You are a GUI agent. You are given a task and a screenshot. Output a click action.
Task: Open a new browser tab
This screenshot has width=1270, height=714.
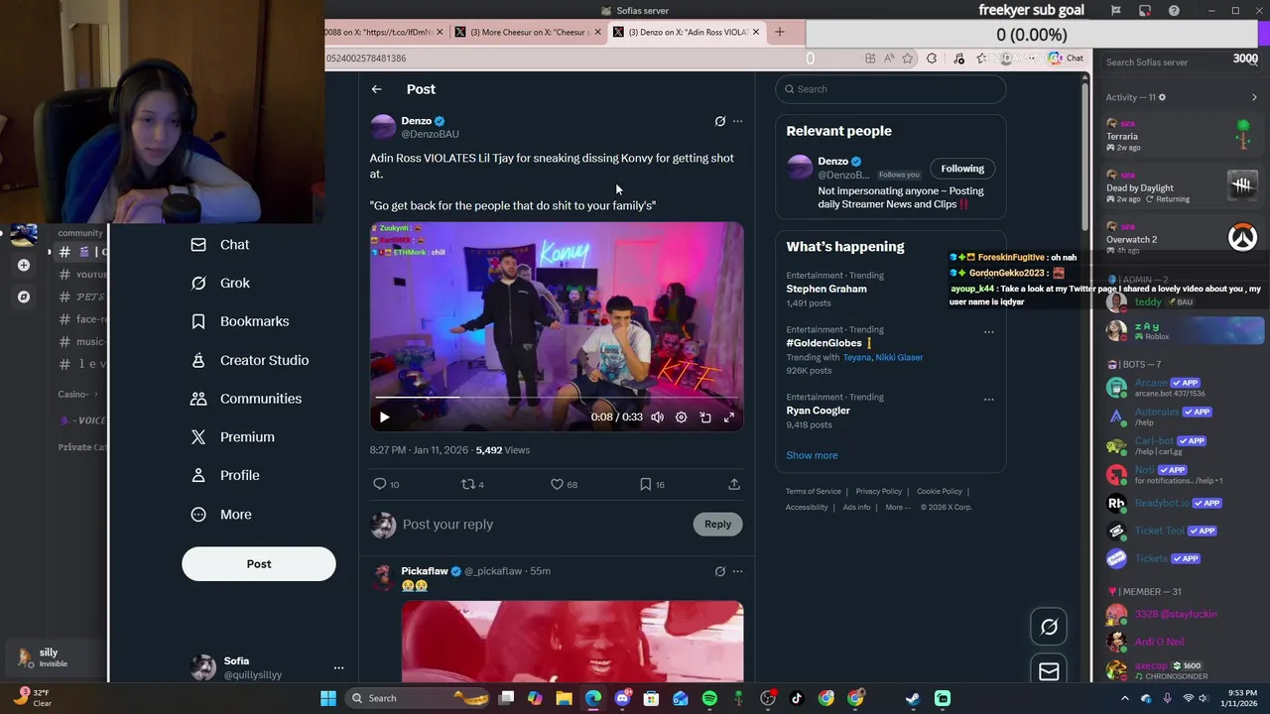[x=779, y=32]
